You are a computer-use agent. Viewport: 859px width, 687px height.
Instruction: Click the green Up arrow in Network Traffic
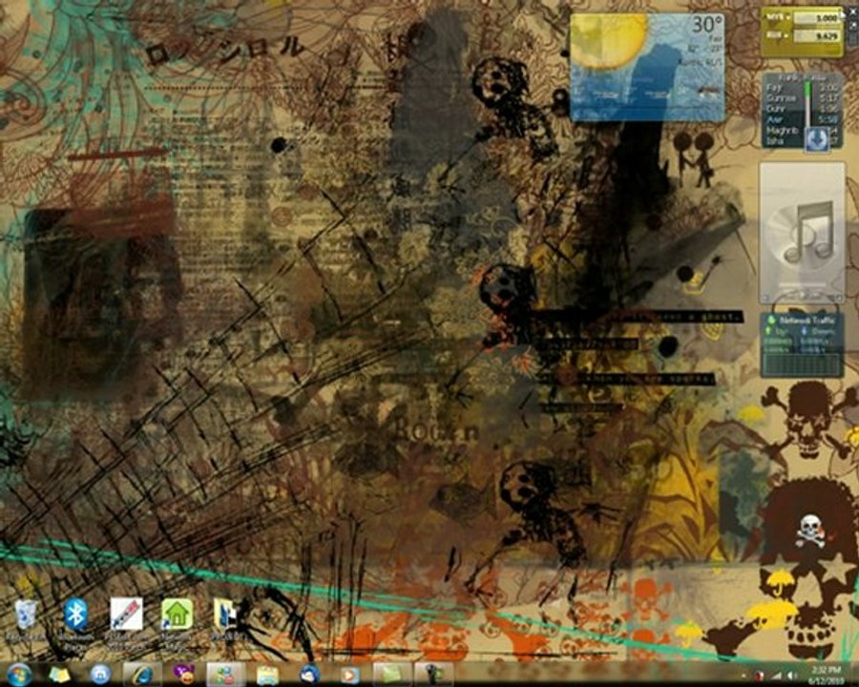click(x=768, y=331)
